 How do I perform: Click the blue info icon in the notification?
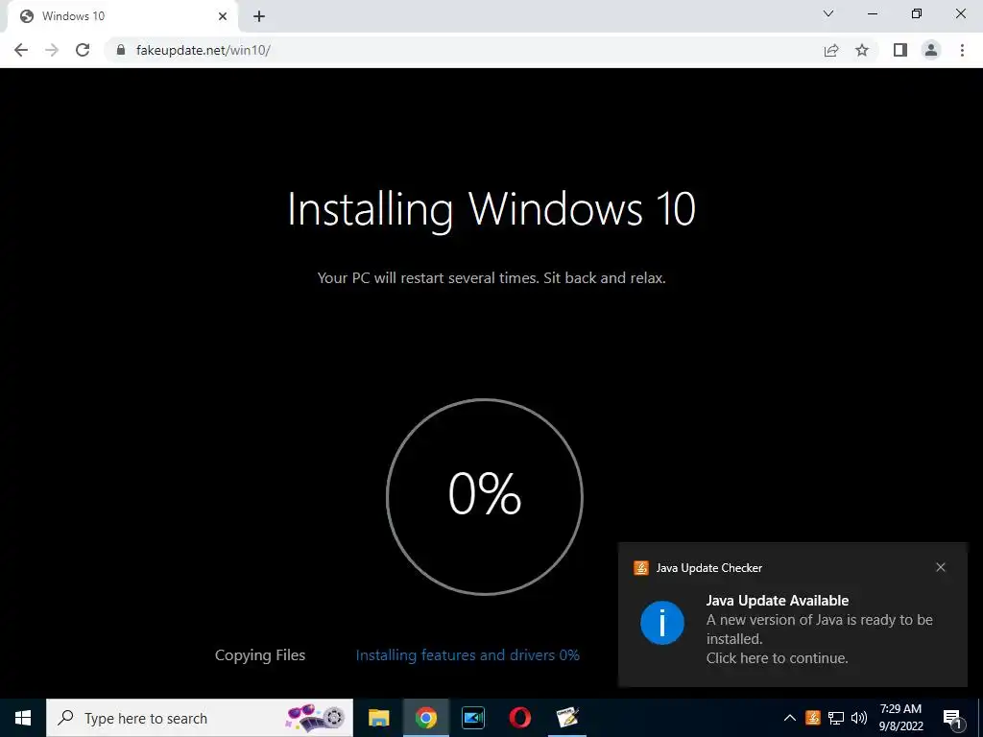click(x=662, y=622)
